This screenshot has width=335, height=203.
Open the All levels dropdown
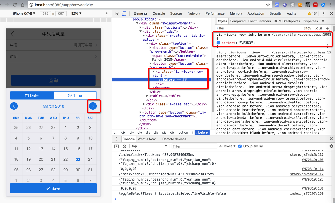(227, 146)
